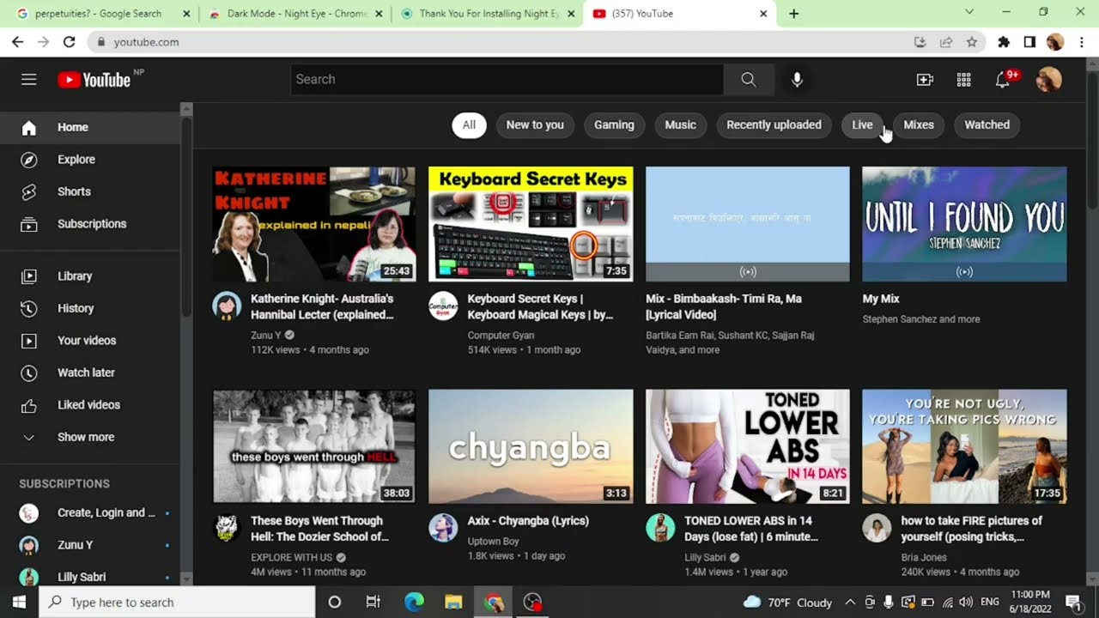Viewport: 1099px width, 618px height.
Task: Open Toned Lower Abs video thumbnail
Action: pos(747,446)
